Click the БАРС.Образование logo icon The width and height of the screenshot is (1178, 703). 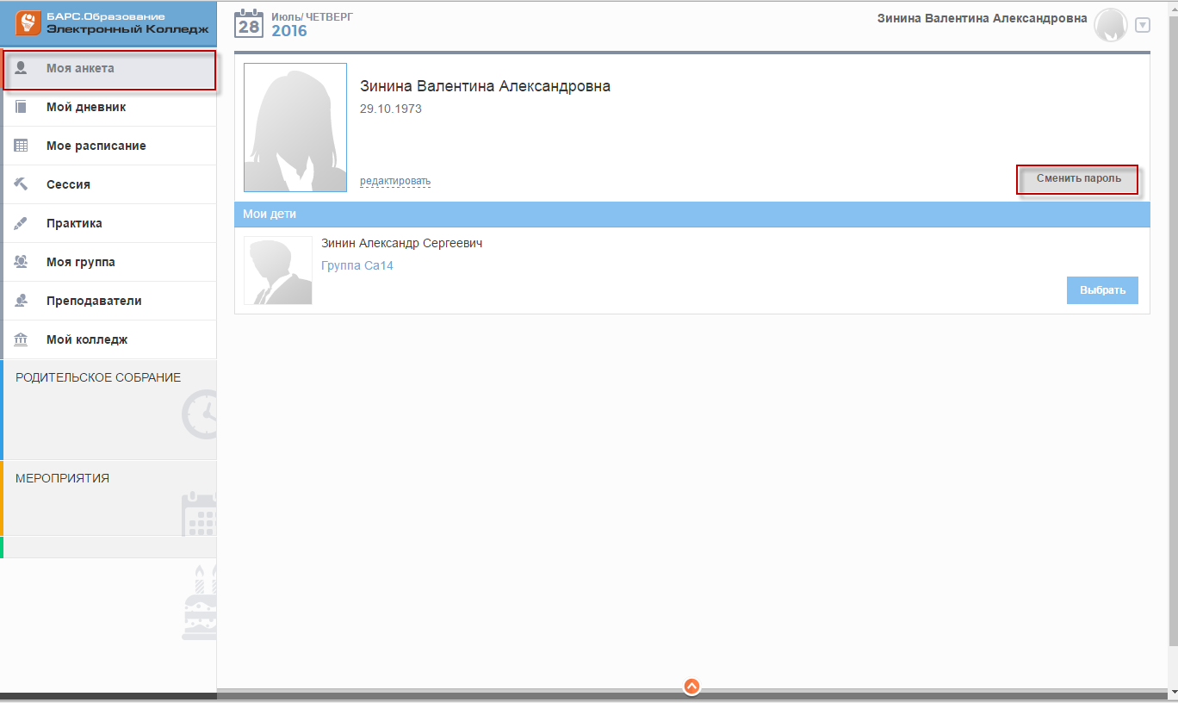click(x=29, y=23)
